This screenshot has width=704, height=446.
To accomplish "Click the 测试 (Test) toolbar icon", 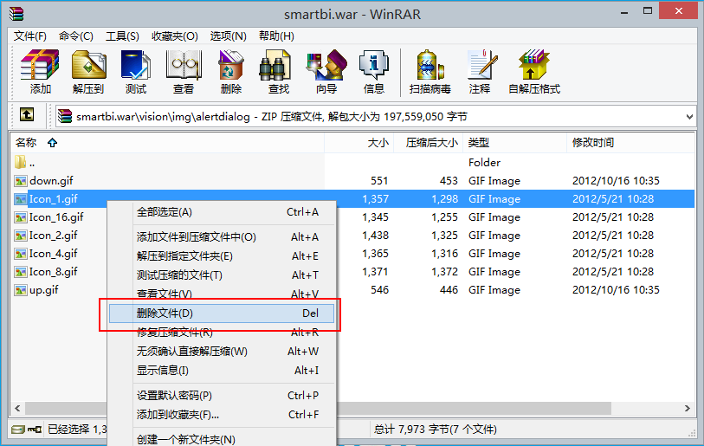I will click(136, 72).
